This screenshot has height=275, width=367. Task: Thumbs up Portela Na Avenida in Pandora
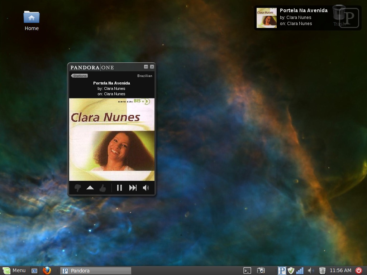(x=103, y=188)
